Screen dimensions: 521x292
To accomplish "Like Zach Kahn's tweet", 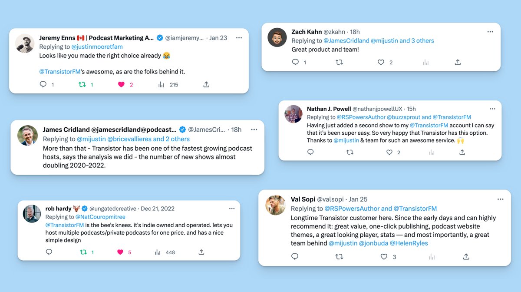I will [381, 62].
